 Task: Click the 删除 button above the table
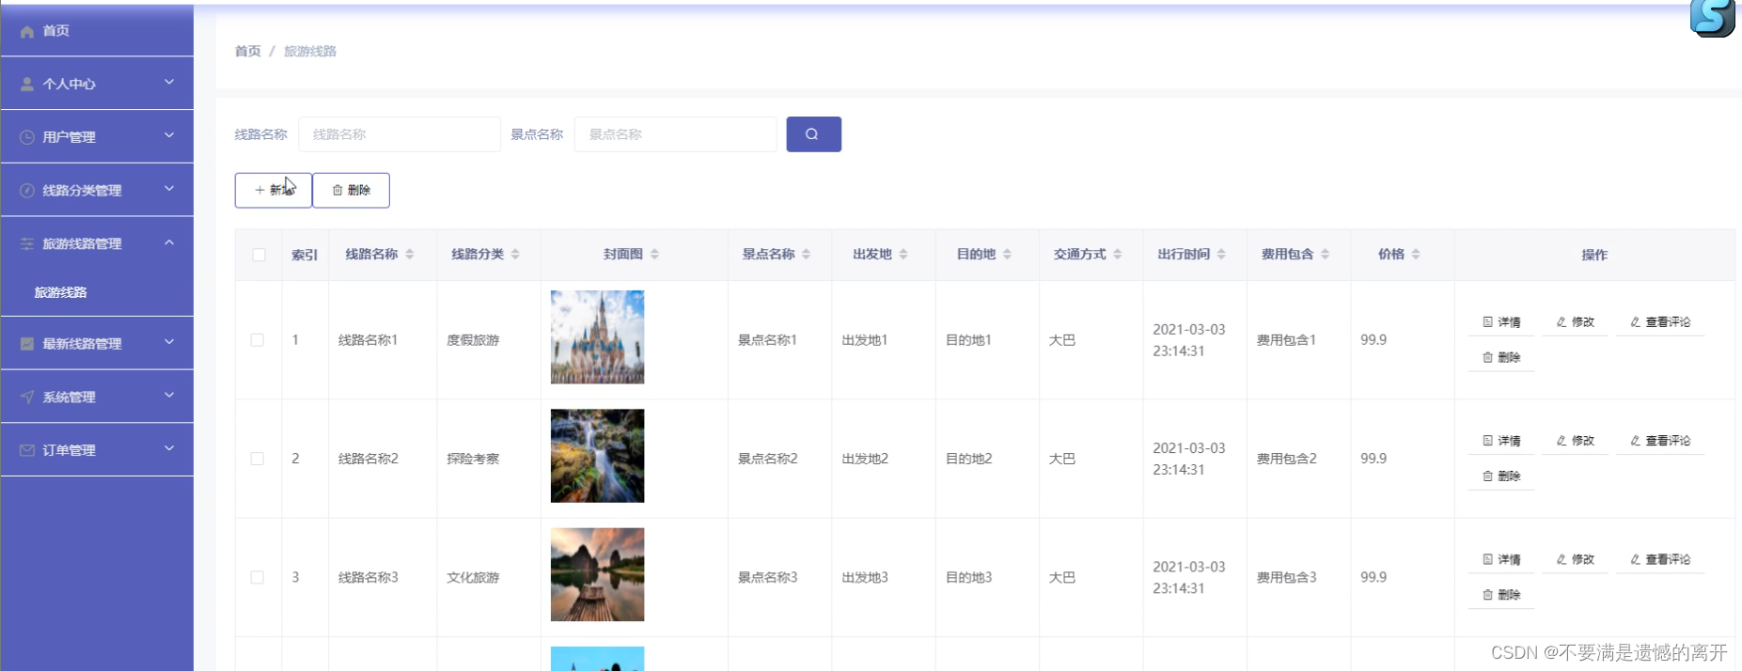tap(351, 190)
